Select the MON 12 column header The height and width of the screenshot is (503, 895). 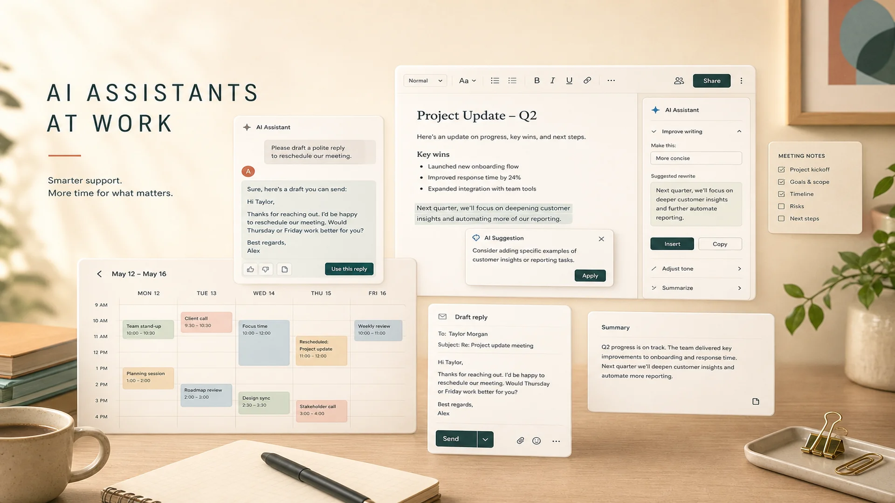(149, 293)
